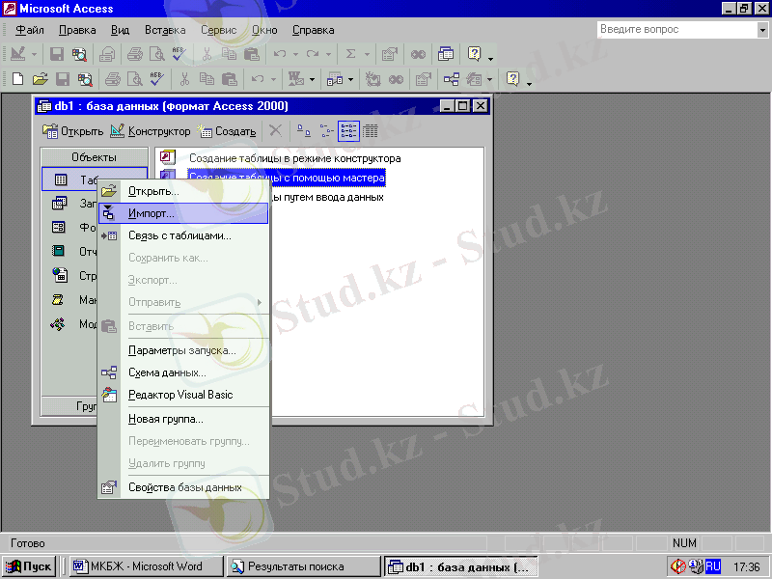The height and width of the screenshot is (579, 772).
Task: Choose Импорт... in the context menu
Action: (x=183, y=213)
